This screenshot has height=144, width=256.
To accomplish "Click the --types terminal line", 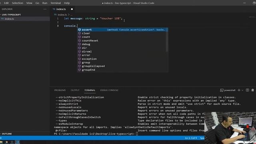I will (x=61, y=120).
